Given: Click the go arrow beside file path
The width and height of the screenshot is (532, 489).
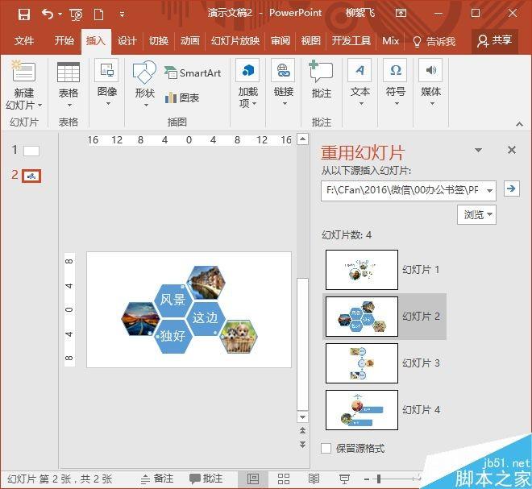Looking at the screenshot, I should tap(511, 189).
